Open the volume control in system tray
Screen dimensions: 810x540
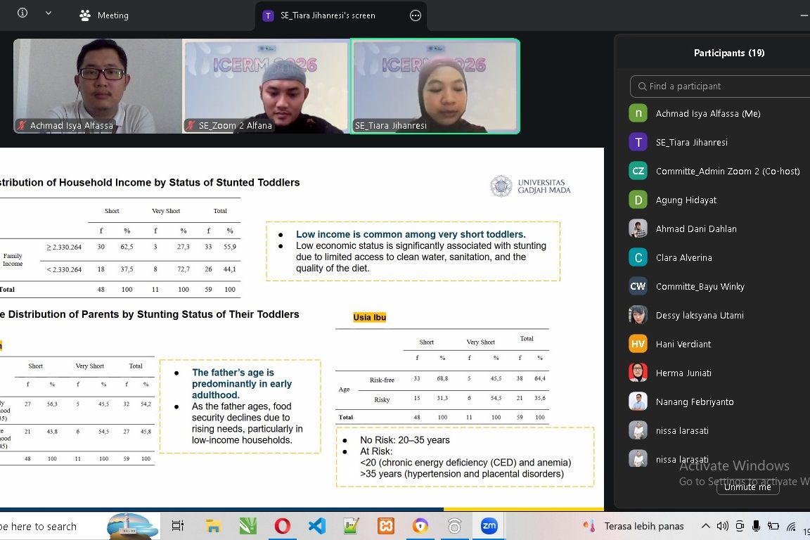click(722, 526)
